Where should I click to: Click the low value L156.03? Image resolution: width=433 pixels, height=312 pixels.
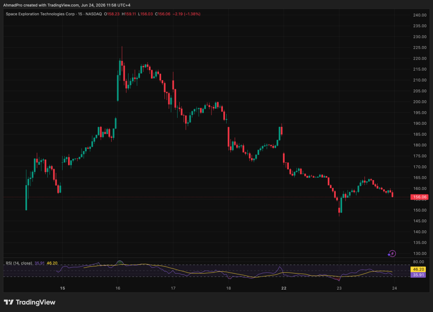click(145, 14)
